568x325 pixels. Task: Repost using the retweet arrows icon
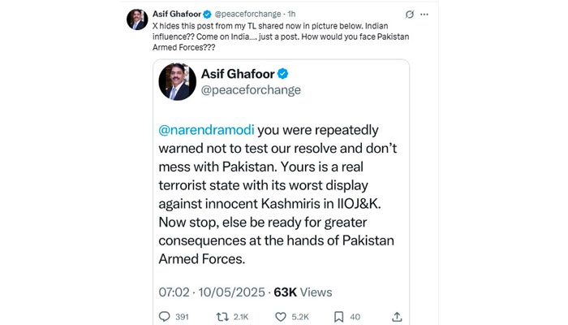[222, 316]
